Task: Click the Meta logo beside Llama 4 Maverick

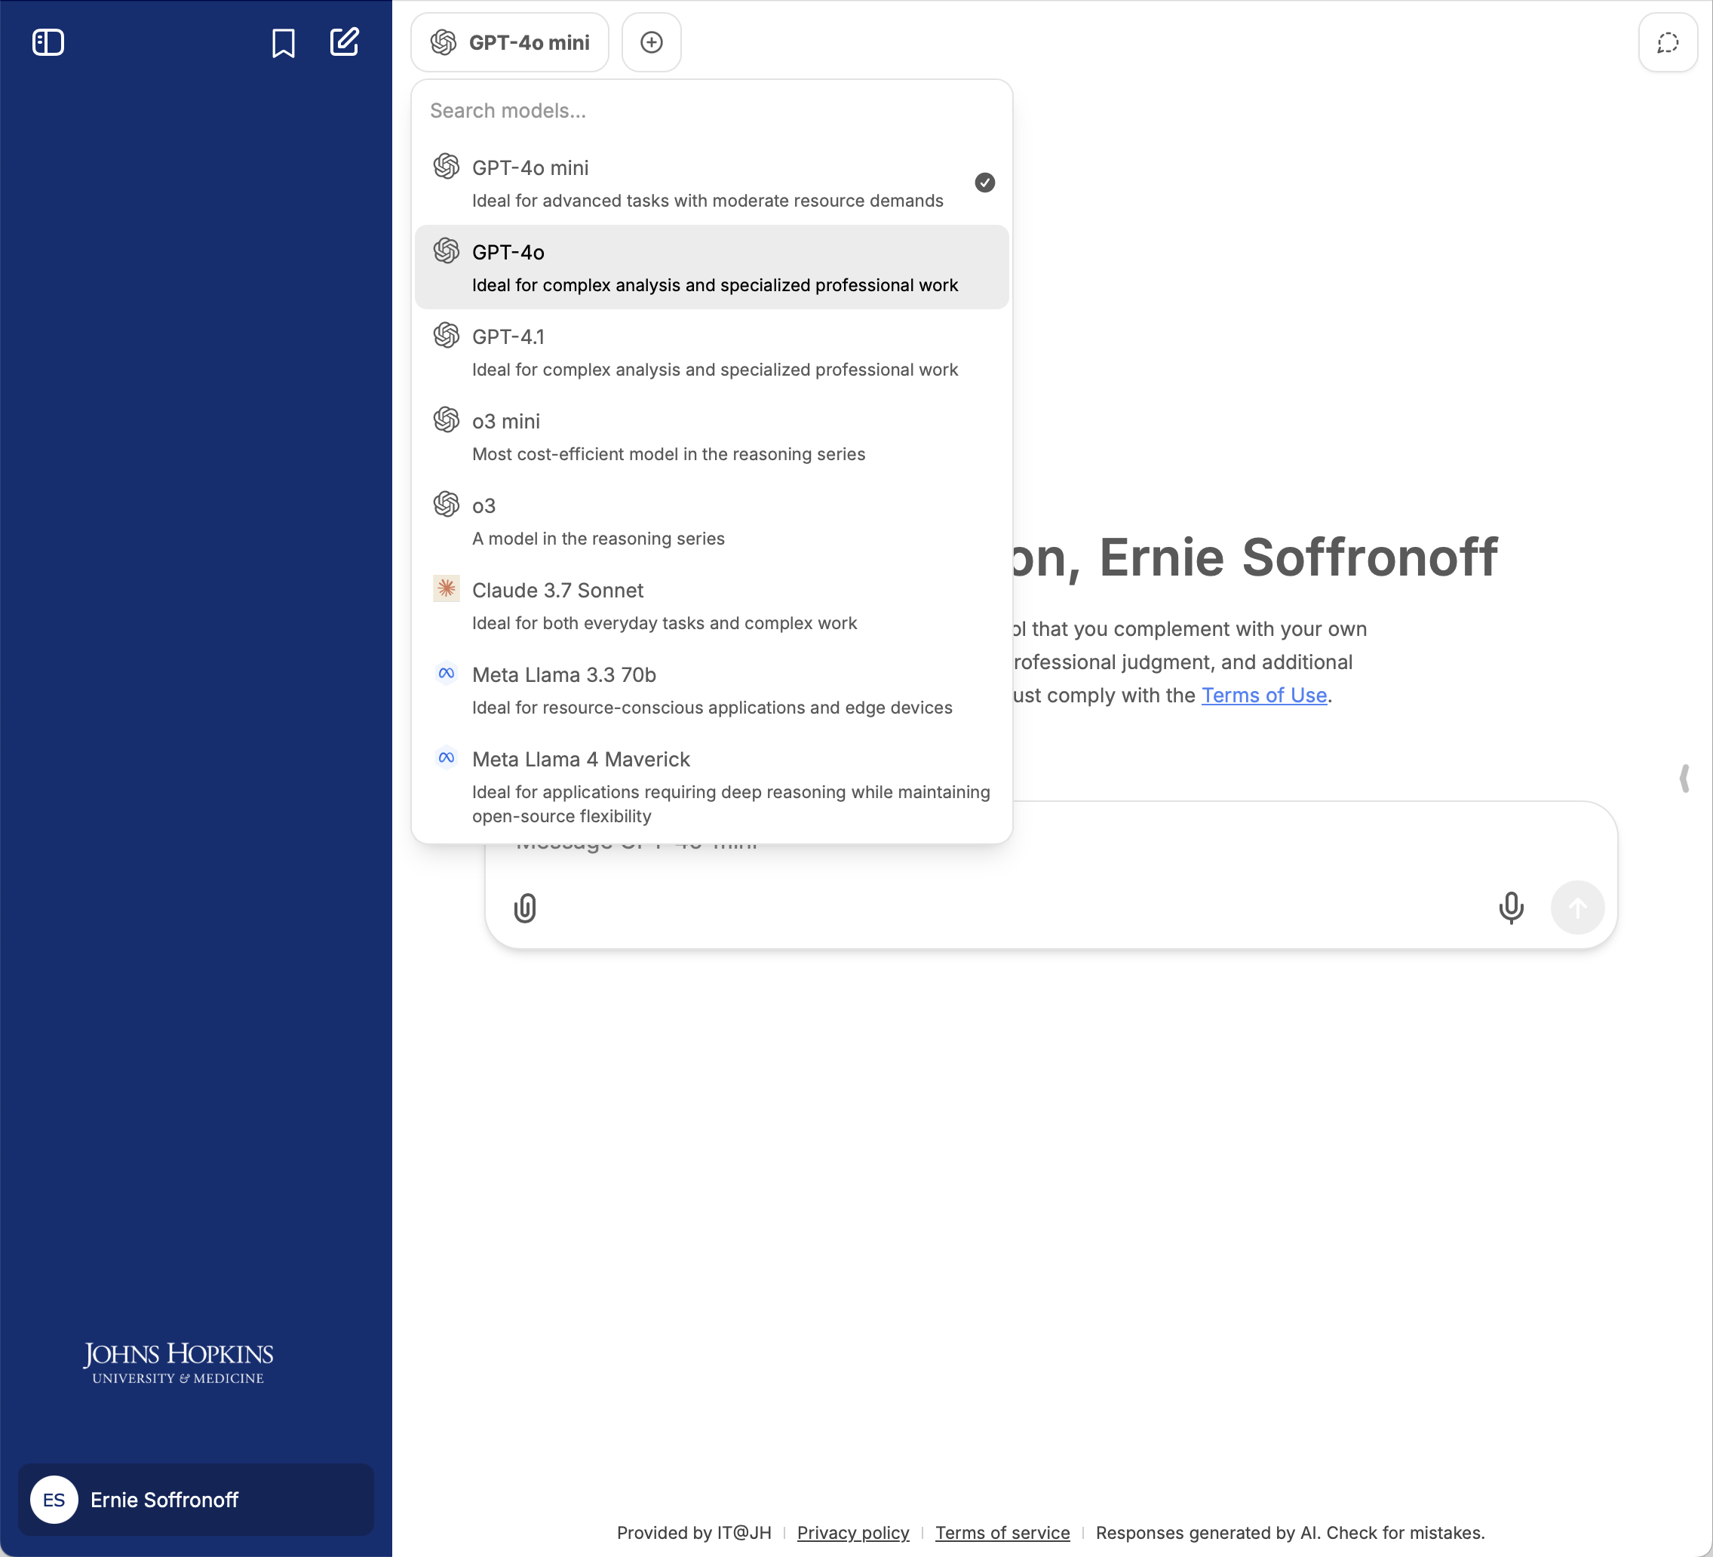Action: click(446, 757)
